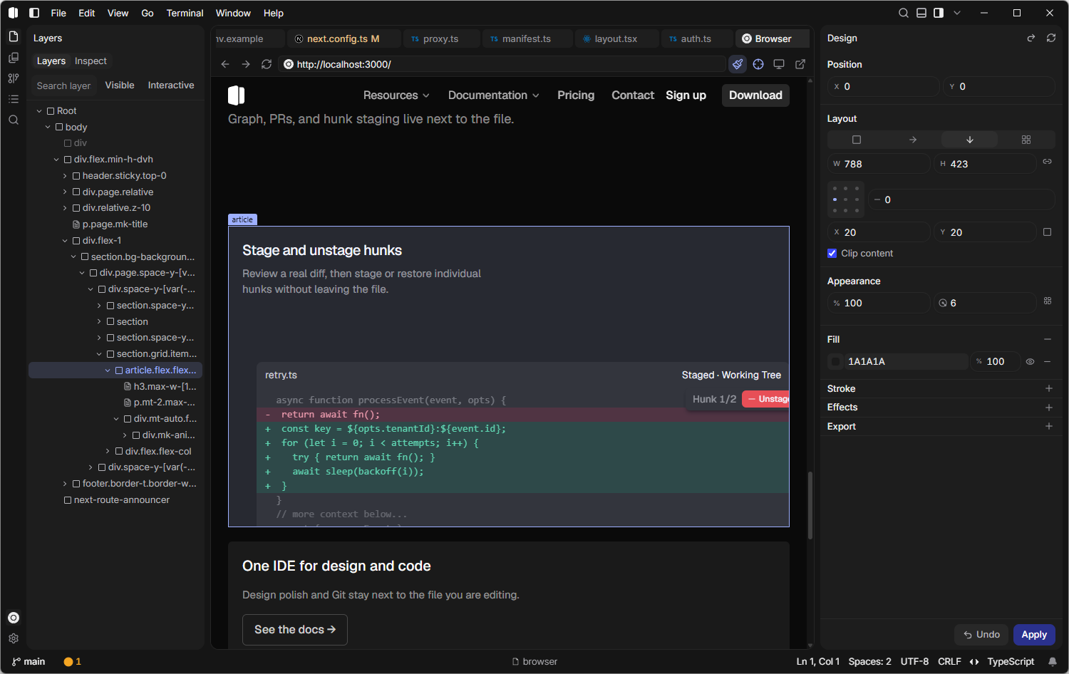
Task: Click the account circle icon above settings gear
Action: coord(14,618)
